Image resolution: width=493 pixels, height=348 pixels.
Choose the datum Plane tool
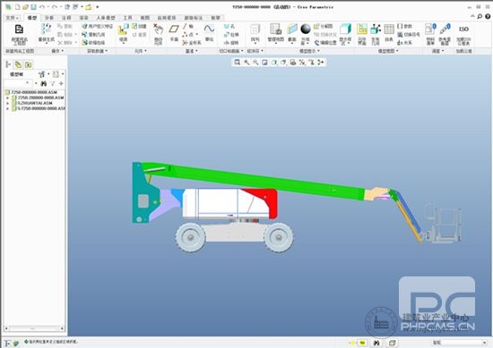tap(174, 32)
